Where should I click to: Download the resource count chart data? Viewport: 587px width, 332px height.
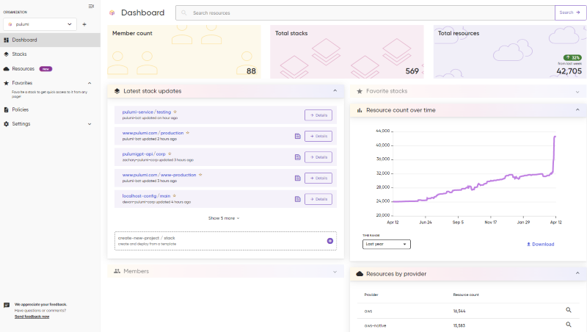[540, 245]
